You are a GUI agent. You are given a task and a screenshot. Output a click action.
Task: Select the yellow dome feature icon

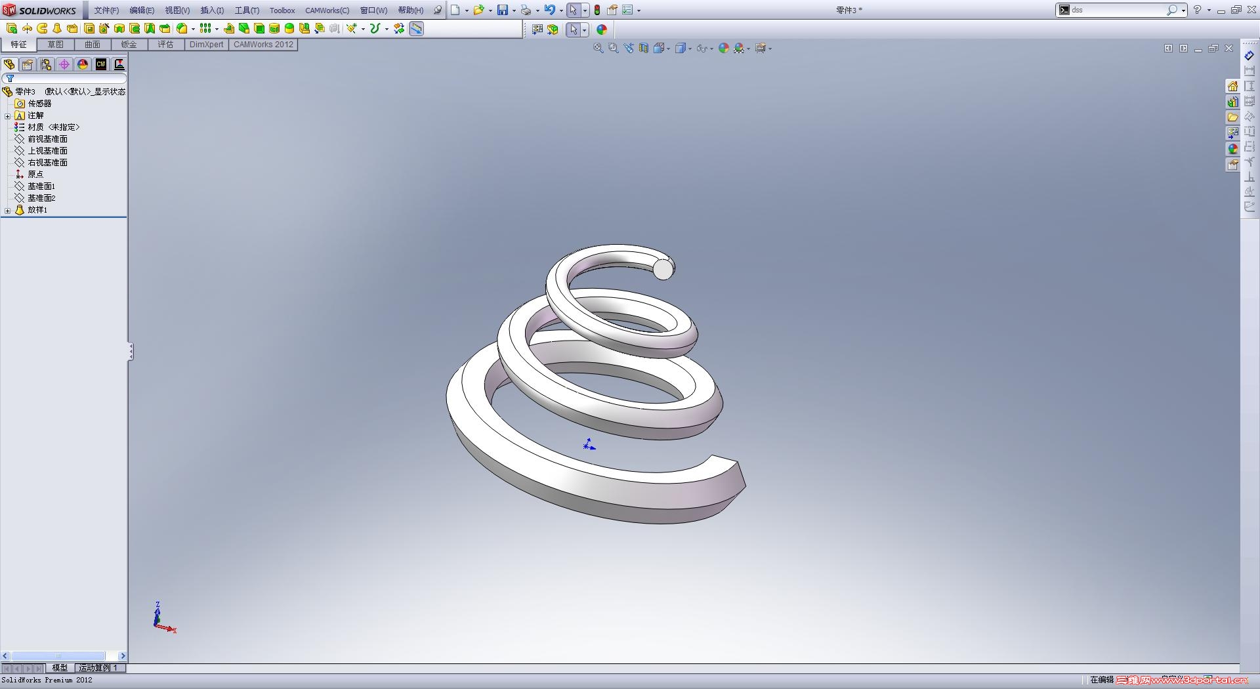coord(289,28)
